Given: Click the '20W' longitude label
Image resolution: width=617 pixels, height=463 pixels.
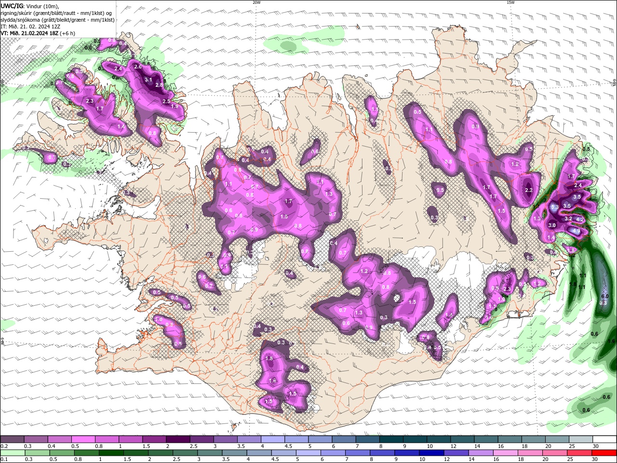Looking at the screenshot, I should [256, 2].
